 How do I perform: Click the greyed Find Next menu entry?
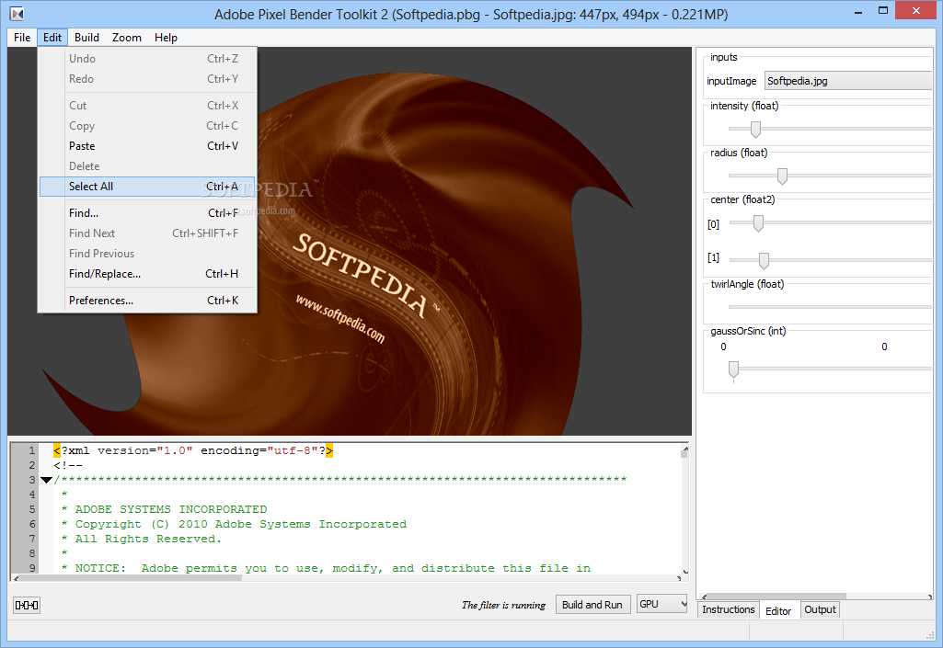coord(147,233)
